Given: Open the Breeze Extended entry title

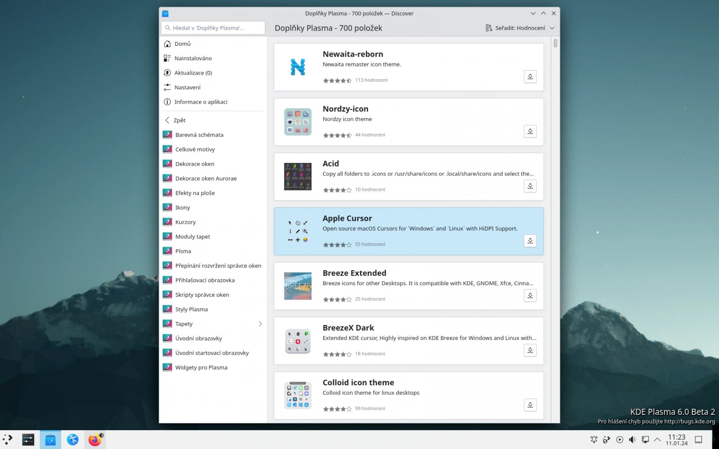Looking at the screenshot, I should [x=355, y=273].
